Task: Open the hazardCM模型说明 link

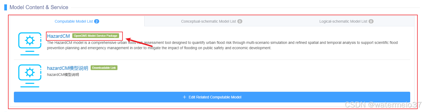Action: 67,68
